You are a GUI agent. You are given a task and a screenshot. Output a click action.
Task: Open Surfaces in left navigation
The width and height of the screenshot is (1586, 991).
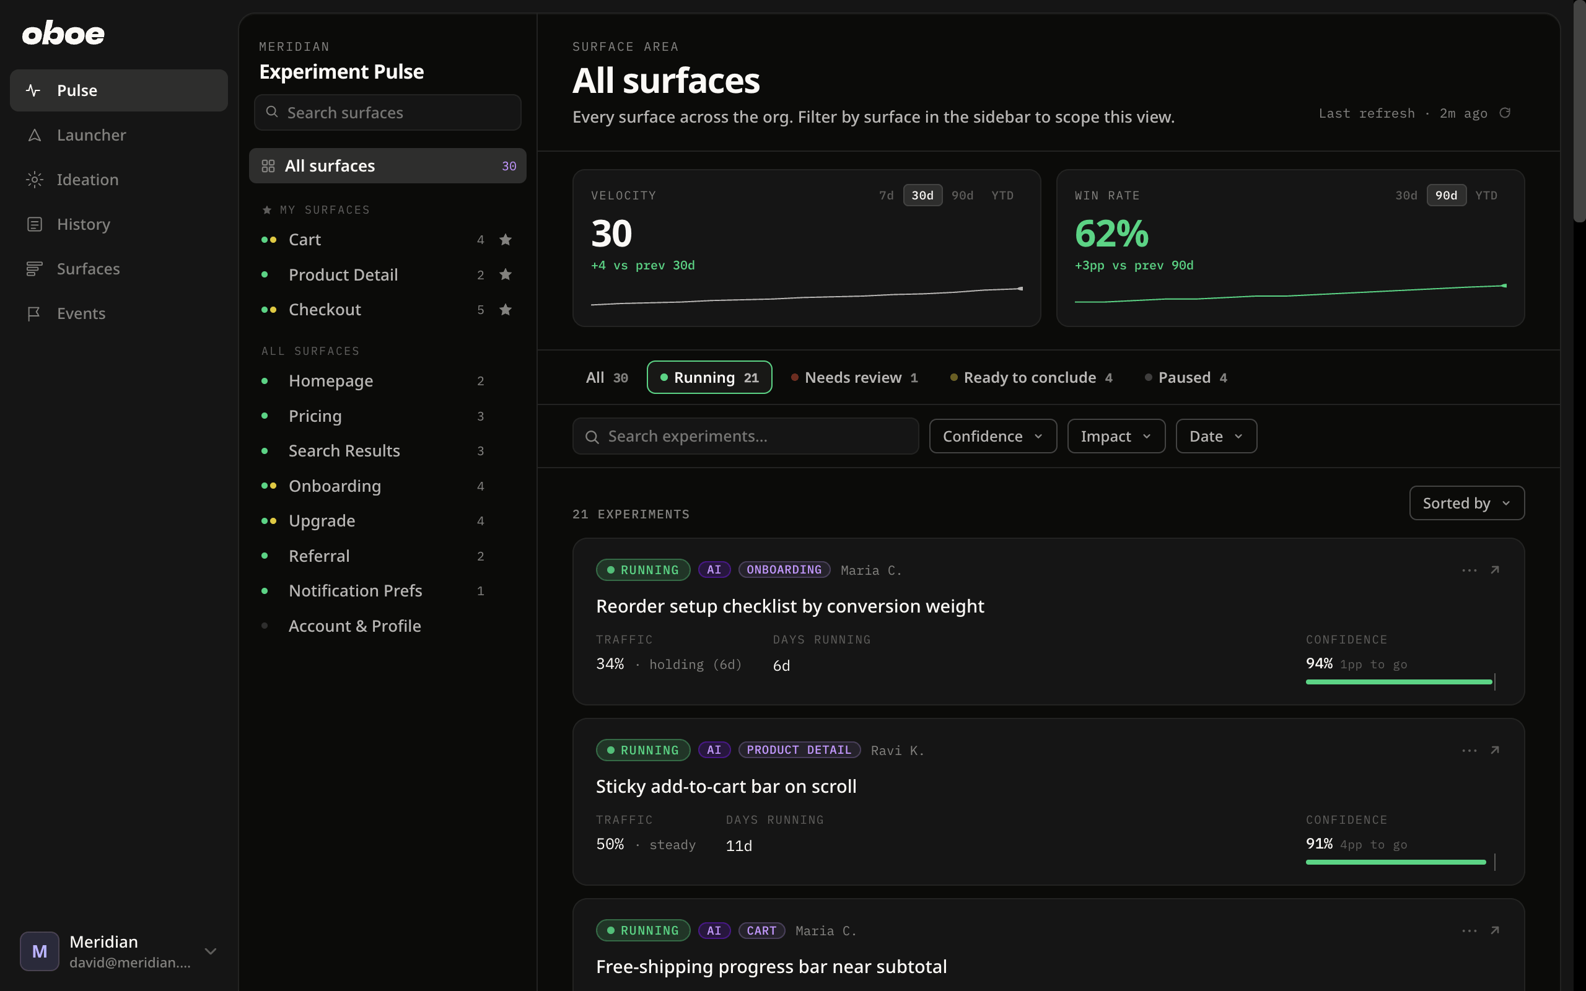click(x=118, y=269)
